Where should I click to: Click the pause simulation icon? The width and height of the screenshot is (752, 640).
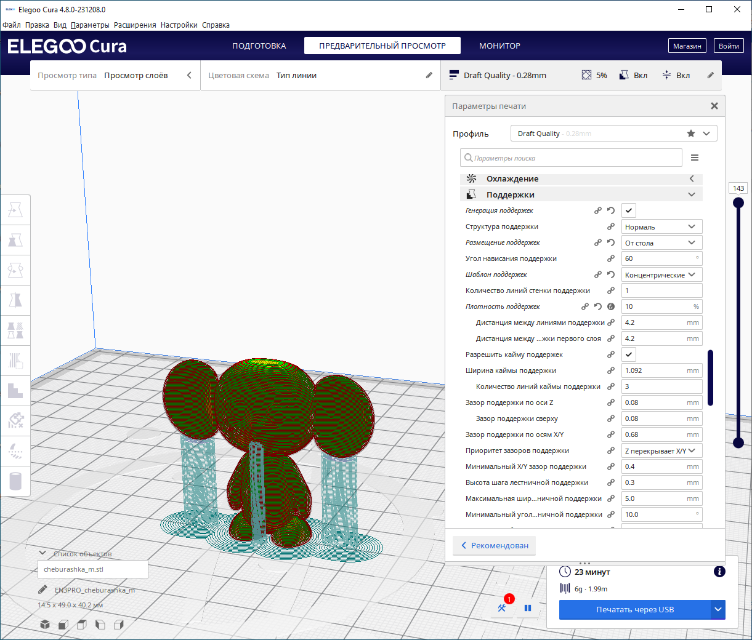point(528,608)
